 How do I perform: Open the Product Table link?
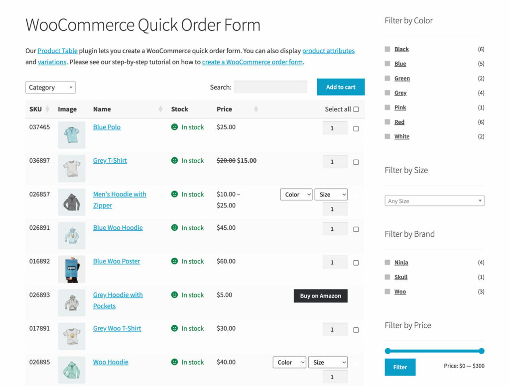pos(58,51)
